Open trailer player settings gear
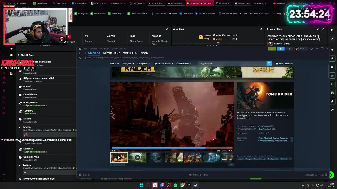This screenshot has height=189, width=337. (x=218, y=151)
